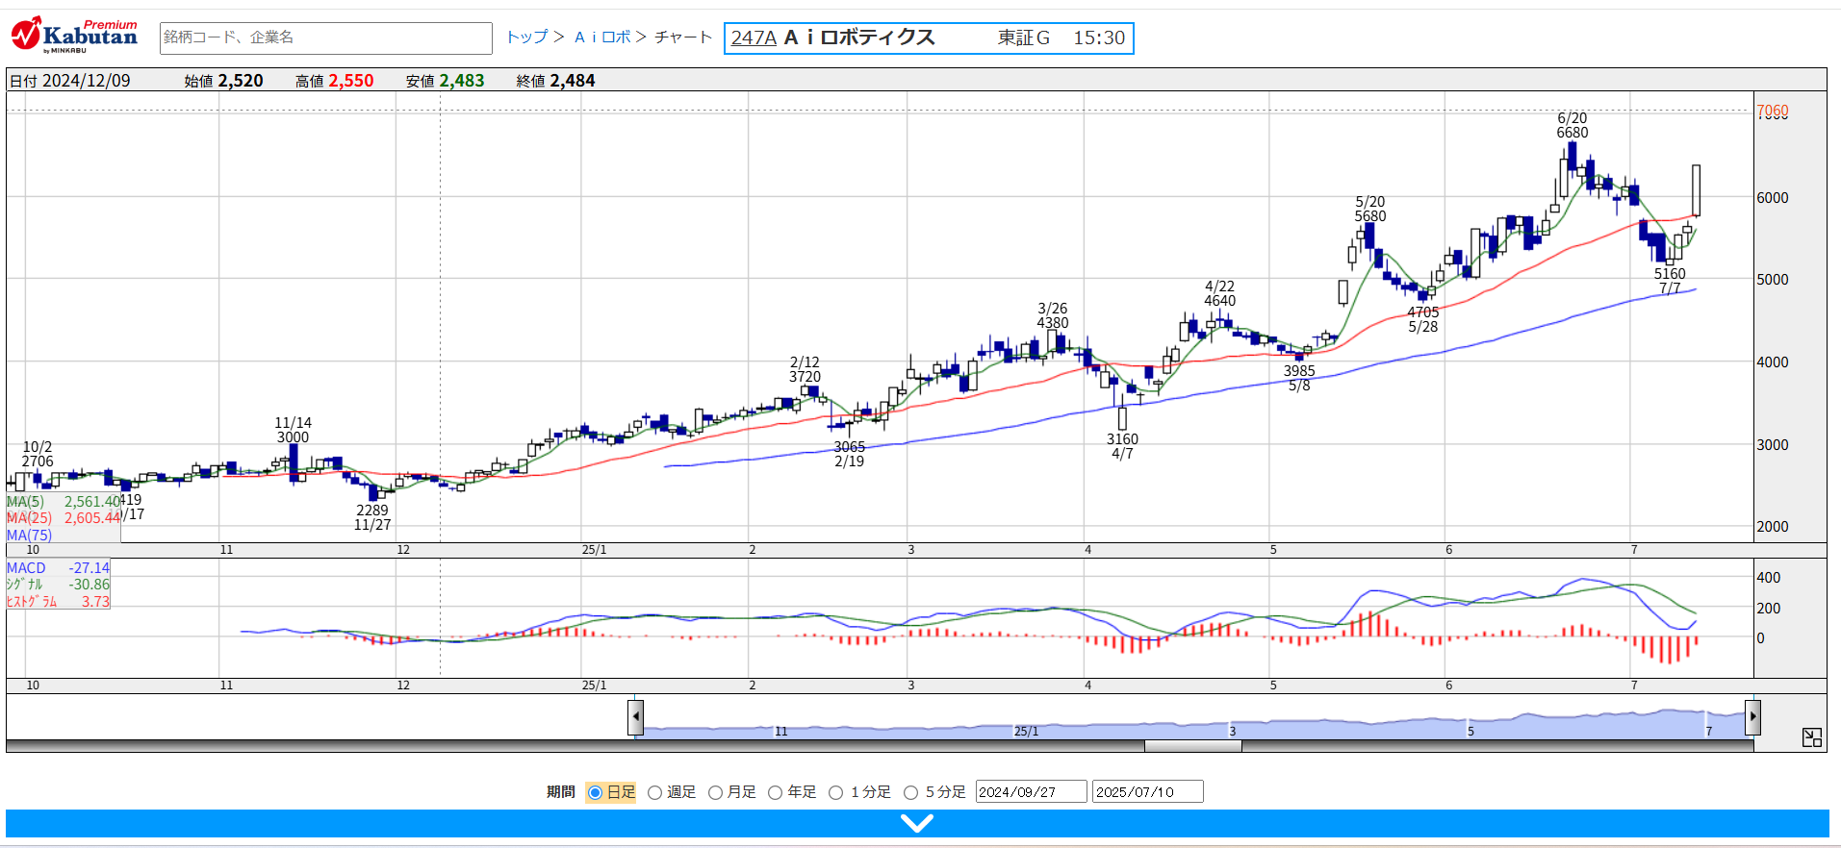The height and width of the screenshot is (848, 1841).
Task: Click the 5/20 5680 price annotation
Action: click(x=1370, y=210)
